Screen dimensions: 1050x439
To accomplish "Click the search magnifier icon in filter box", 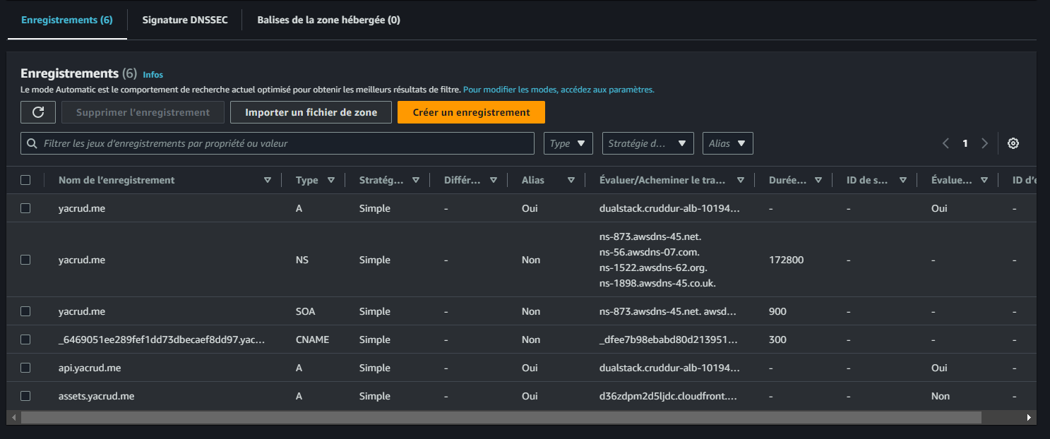I will pyautogui.click(x=32, y=143).
